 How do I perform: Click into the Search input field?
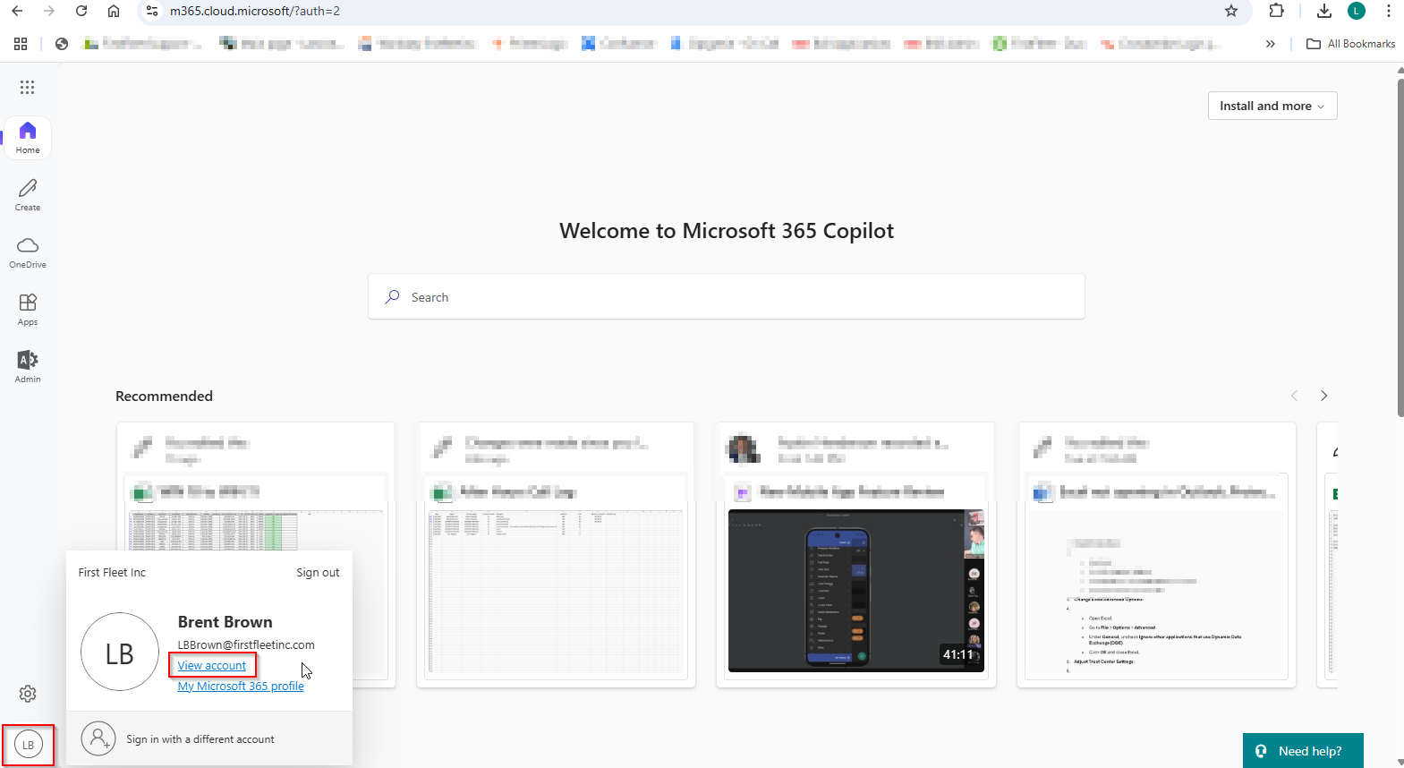point(727,296)
